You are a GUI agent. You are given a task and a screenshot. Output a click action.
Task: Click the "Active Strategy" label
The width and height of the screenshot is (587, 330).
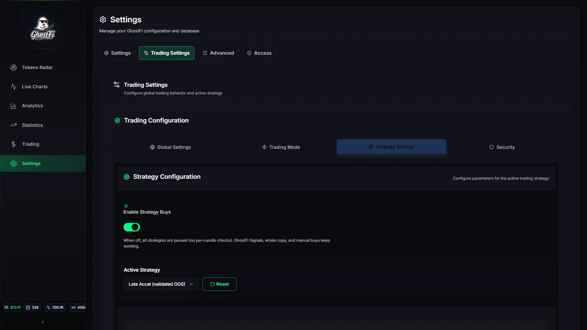point(142,270)
